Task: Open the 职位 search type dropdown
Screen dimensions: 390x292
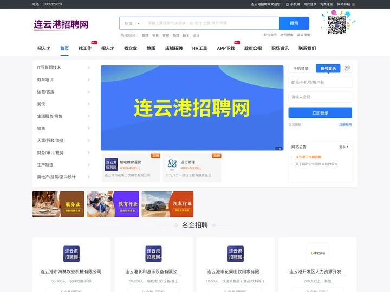Action: click(132, 23)
